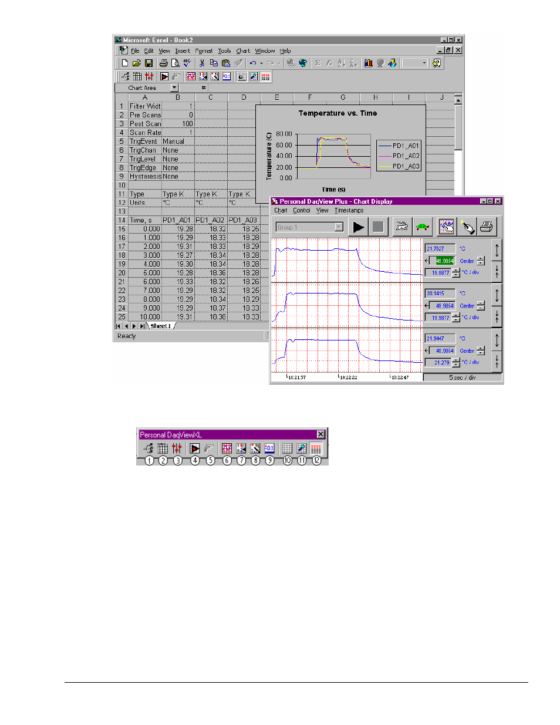Click the Sort Descending icon
This screenshot has height=725, width=560.
coord(353,63)
